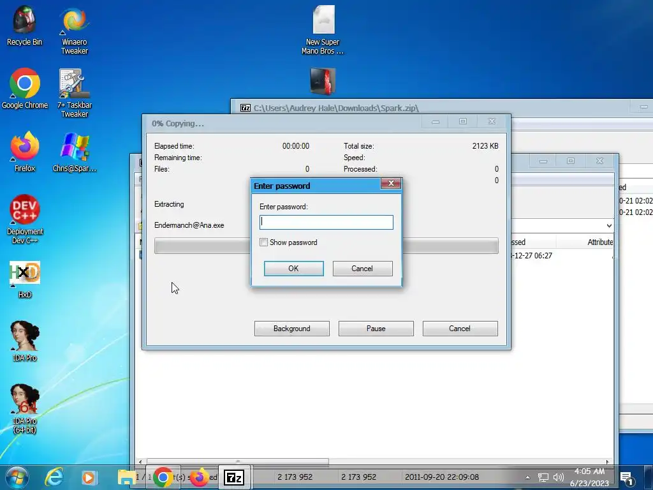653x490 pixels.
Task: Focus the Enter password text field
Action: click(x=326, y=222)
